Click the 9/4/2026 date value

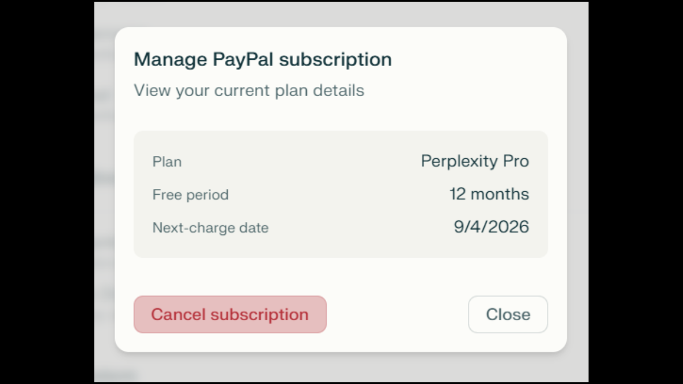point(491,226)
